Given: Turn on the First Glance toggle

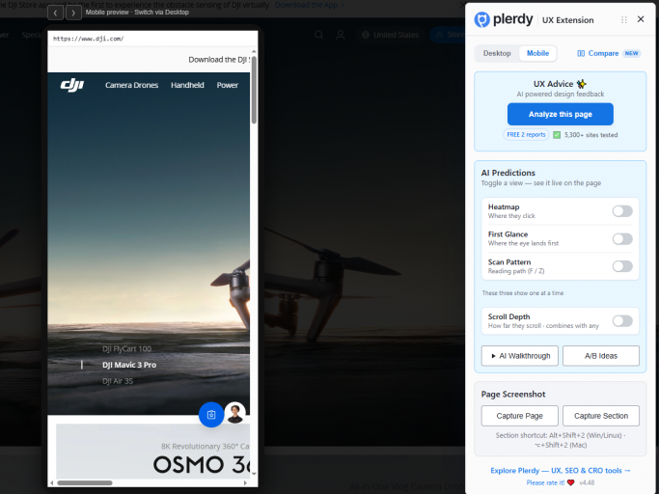Looking at the screenshot, I should coord(622,239).
